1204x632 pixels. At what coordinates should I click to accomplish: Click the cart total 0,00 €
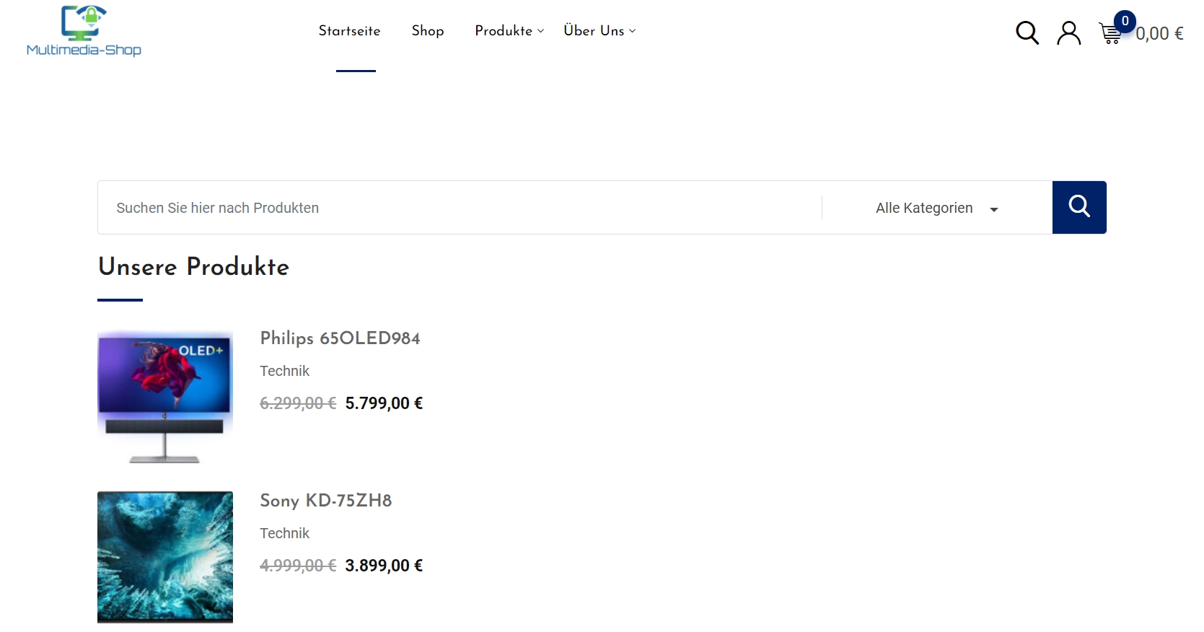1159,34
